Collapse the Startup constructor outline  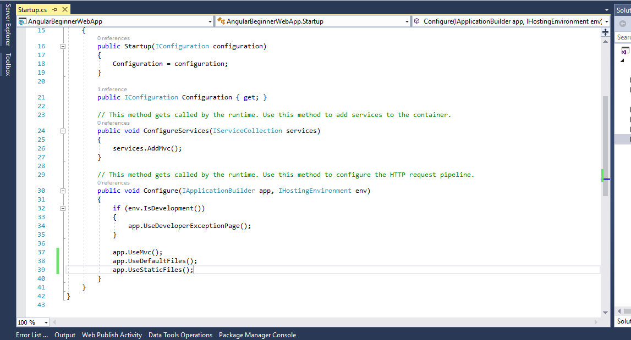63,47
